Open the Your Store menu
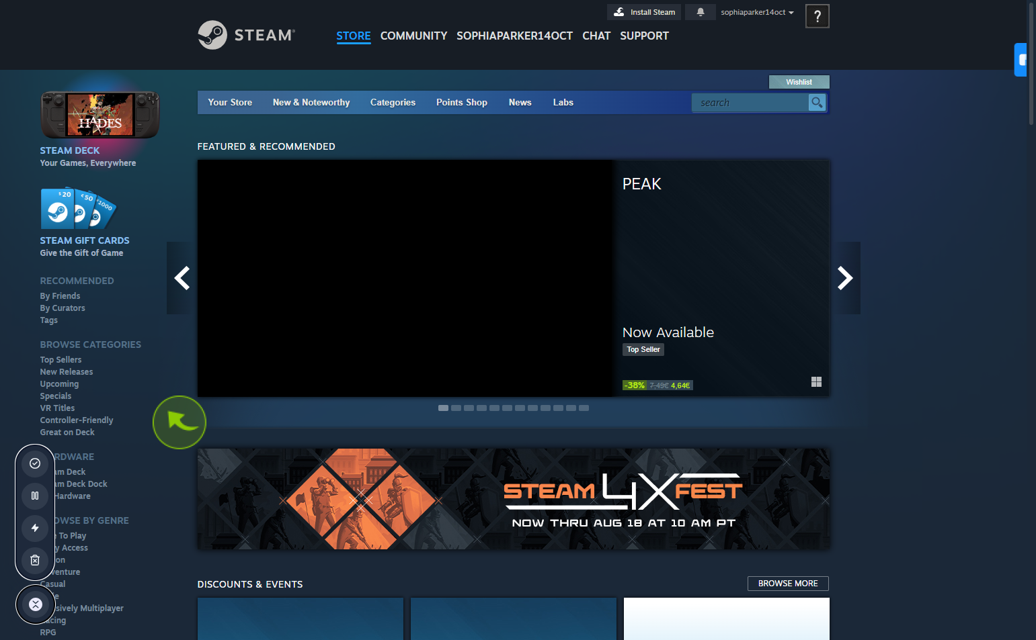 [230, 102]
